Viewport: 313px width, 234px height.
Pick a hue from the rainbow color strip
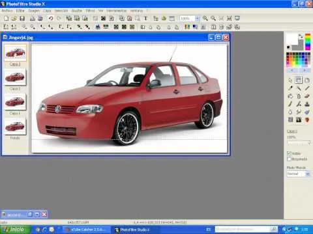[308, 42]
